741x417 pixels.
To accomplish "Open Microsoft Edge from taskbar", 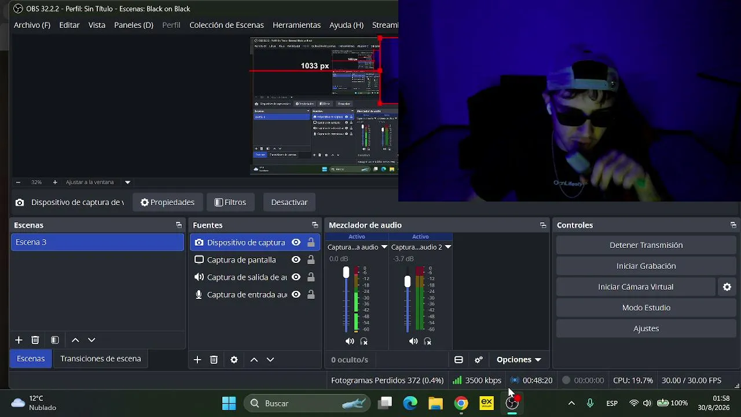I will [410, 403].
